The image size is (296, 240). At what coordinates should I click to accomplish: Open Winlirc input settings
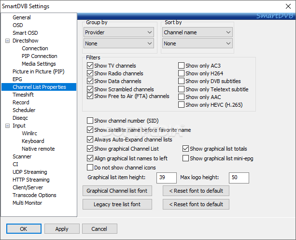(x=29, y=133)
